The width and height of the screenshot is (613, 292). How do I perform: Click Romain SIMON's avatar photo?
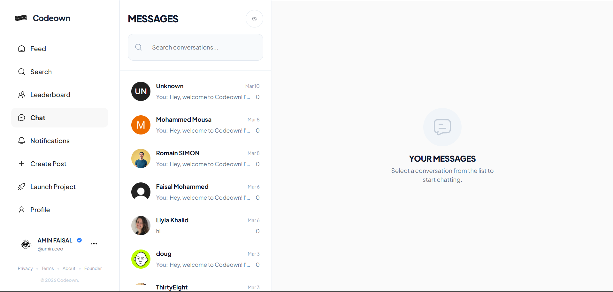[x=141, y=158]
